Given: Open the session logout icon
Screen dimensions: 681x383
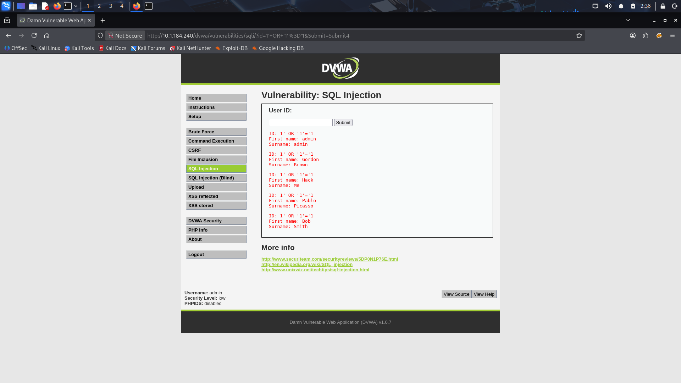Looking at the screenshot, I should point(675,6).
